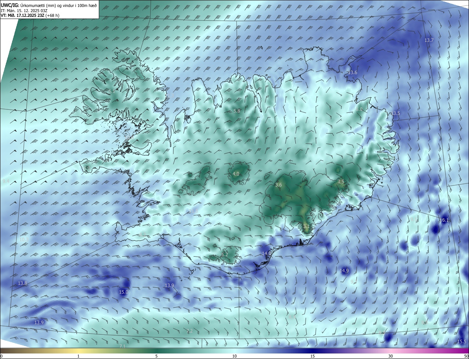This screenshot has height=359, width=469.
Task: Click the 10.3 value label on the map
Action: [23, 239]
